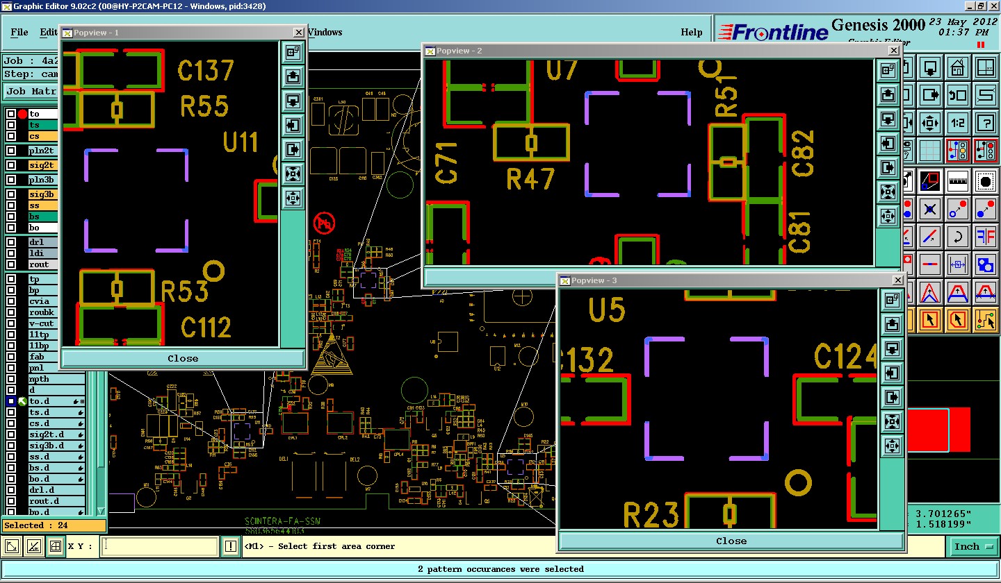Open the Inch units dropdown
The height and width of the screenshot is (583, 1001).
pos(973,547)
